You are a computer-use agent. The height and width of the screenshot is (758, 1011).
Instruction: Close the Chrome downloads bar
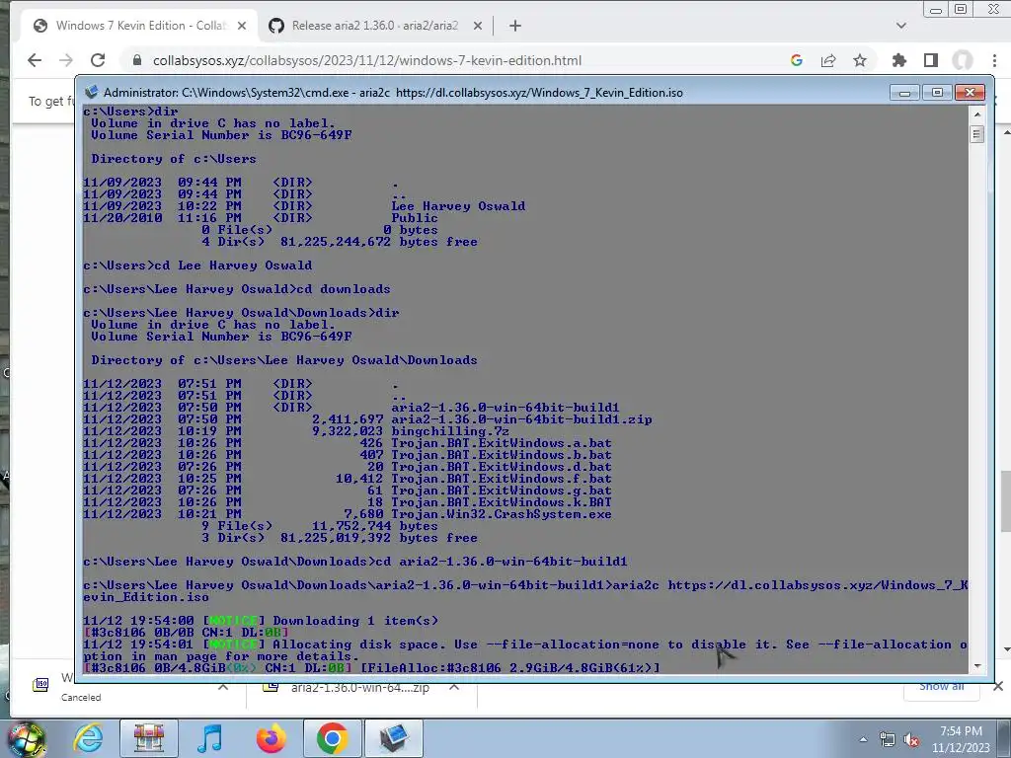(997, 686)
